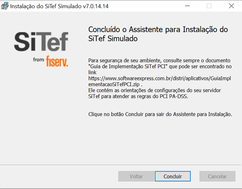Click the disabled Cancelar button
Screen dimensions: 242x189
(x=217, y=176)
